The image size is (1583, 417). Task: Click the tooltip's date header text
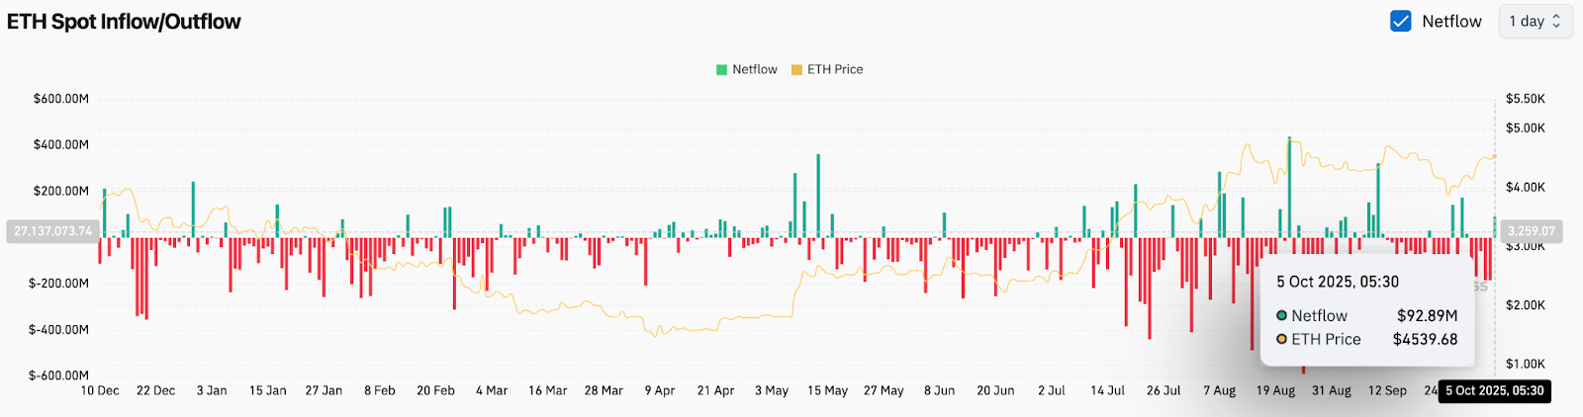[x=1337, y=283]
